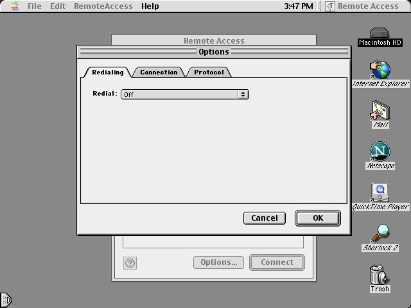
Task: Select the Netscape desktop icon
Action: pos(380,151)
